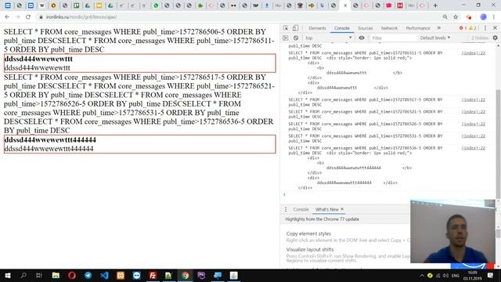Image resolution: width=501 pixels, height=282 pixels.
Task: Close the DevTools panel
Action: coord(495,28)
